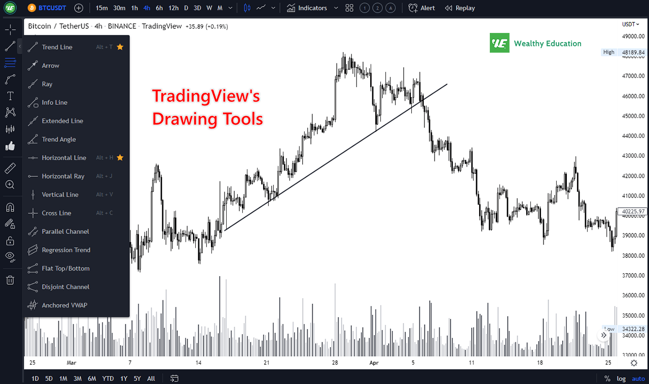This screenshot has height=384, width=649.
Task: Open chart layout selector grid
Action: tap(349, 8)
